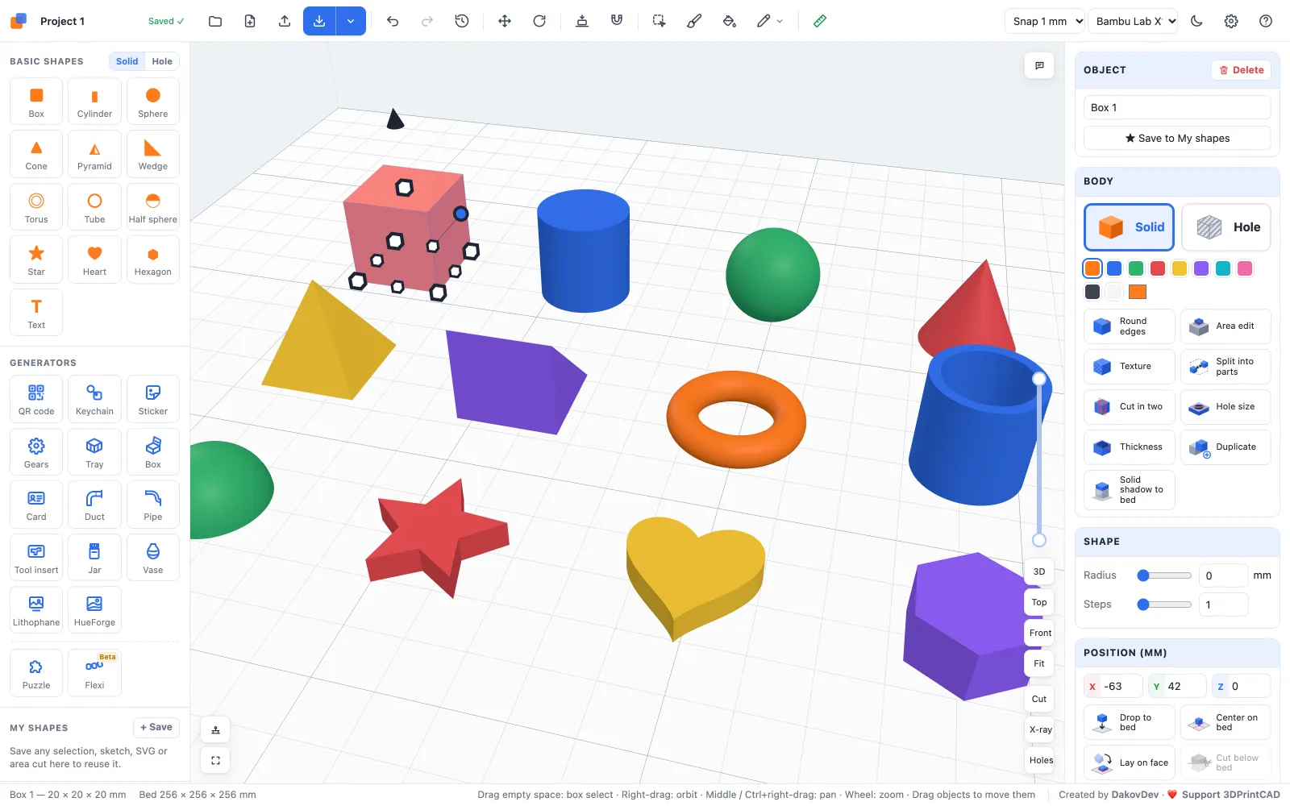Click the paint bucket tool
Image resolution: width=1290 pixels, height=806 pixels.
pyautogui.click(x=729, y=21)
